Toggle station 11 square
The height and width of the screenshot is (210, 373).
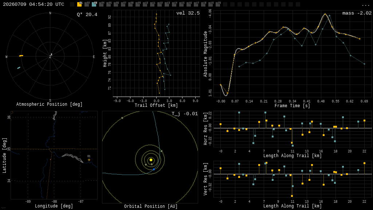pyautogui.click(x=153, y=4)
